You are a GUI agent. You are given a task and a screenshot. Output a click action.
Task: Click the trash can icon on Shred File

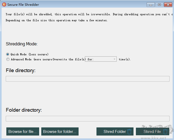[x=166, y=132]
